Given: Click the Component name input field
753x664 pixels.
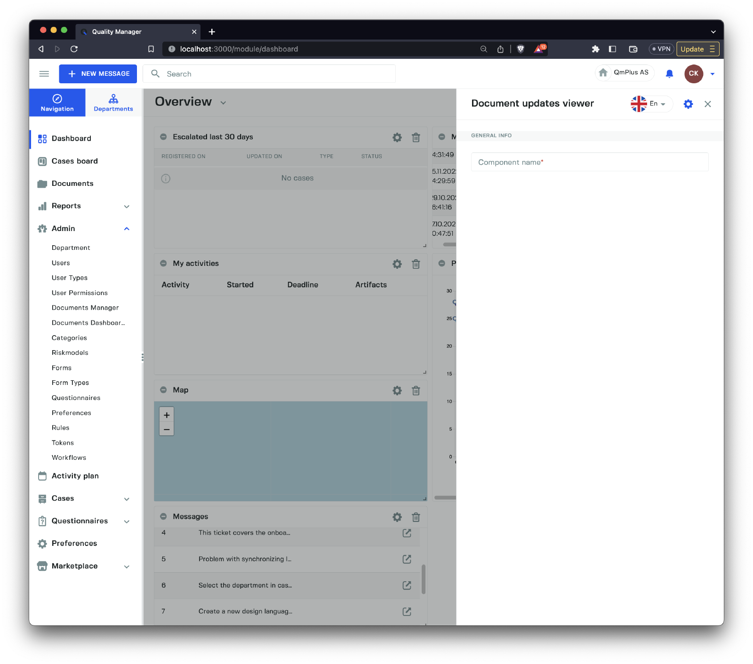Looking at the screenshot, I should tap(589, 162).
